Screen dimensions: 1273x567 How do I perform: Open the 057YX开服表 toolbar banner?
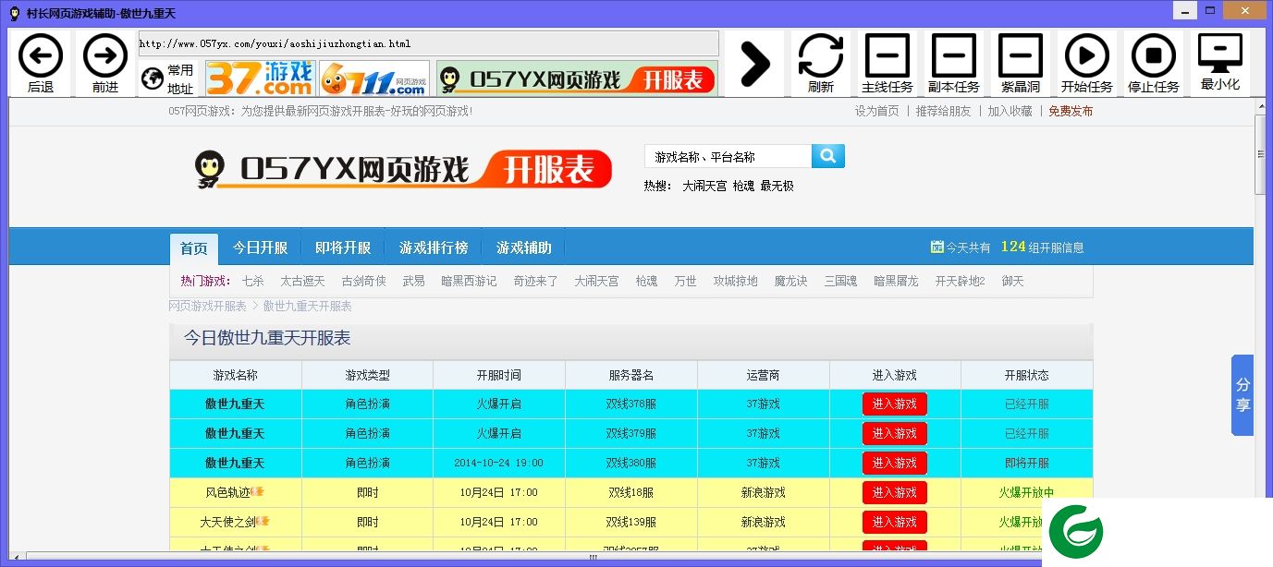pyautogui.click(x=578, y=79)
